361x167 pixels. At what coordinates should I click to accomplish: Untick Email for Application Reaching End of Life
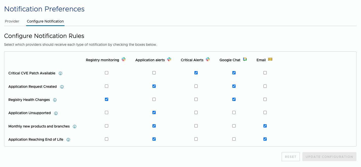tap(265, 139)
